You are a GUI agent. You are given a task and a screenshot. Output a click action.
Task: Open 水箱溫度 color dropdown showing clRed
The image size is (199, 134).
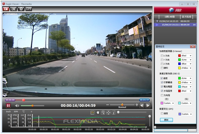click(185, 91)
